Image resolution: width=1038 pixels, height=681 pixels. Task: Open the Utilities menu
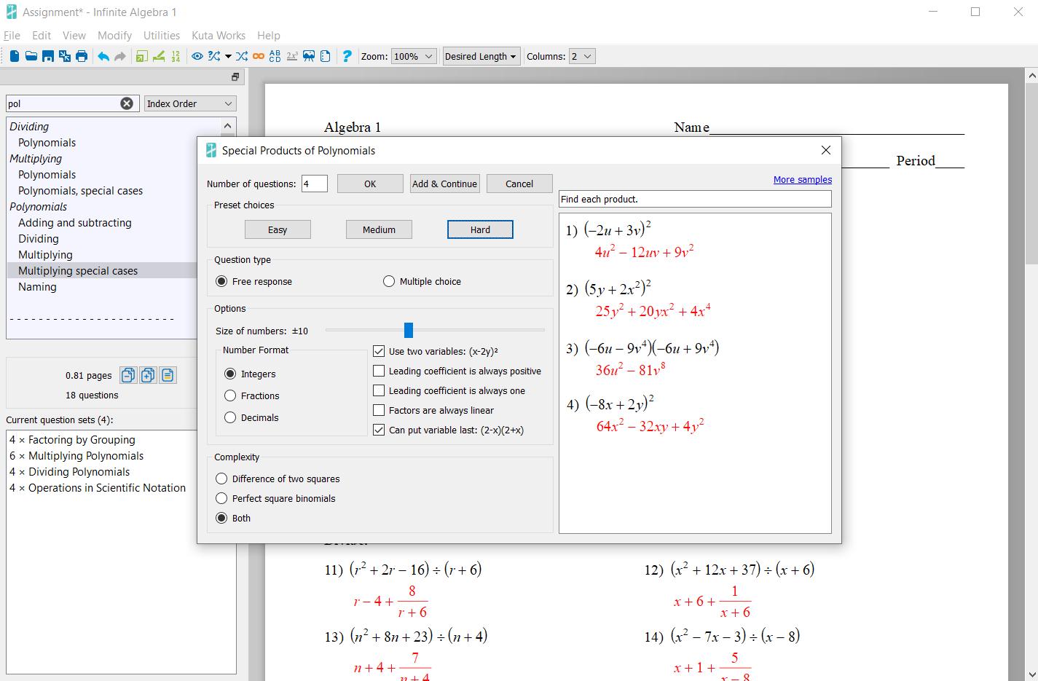pyautogui.click(x=162, y=36)
